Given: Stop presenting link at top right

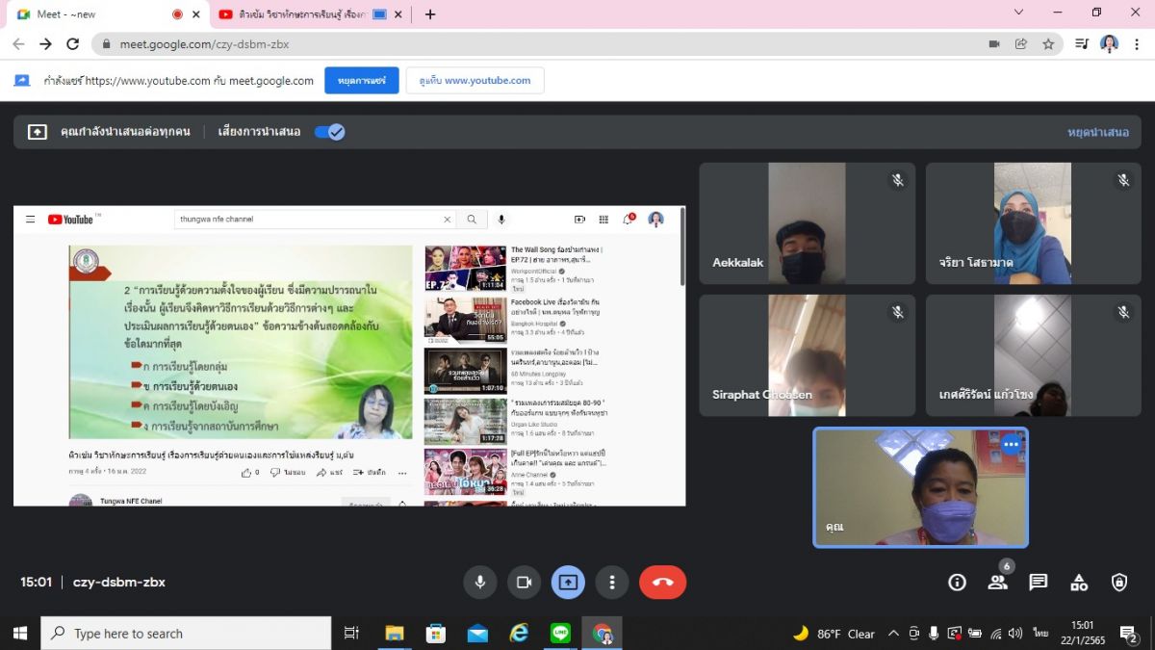Looking at the screenshot, I should (1097, 132).
